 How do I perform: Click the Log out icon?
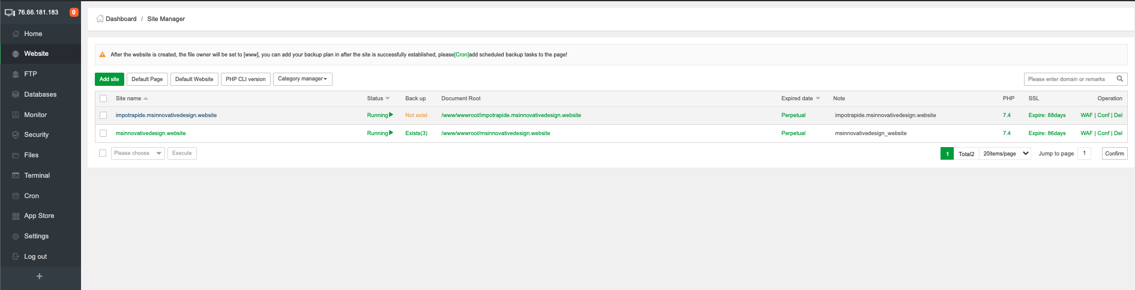16,256
